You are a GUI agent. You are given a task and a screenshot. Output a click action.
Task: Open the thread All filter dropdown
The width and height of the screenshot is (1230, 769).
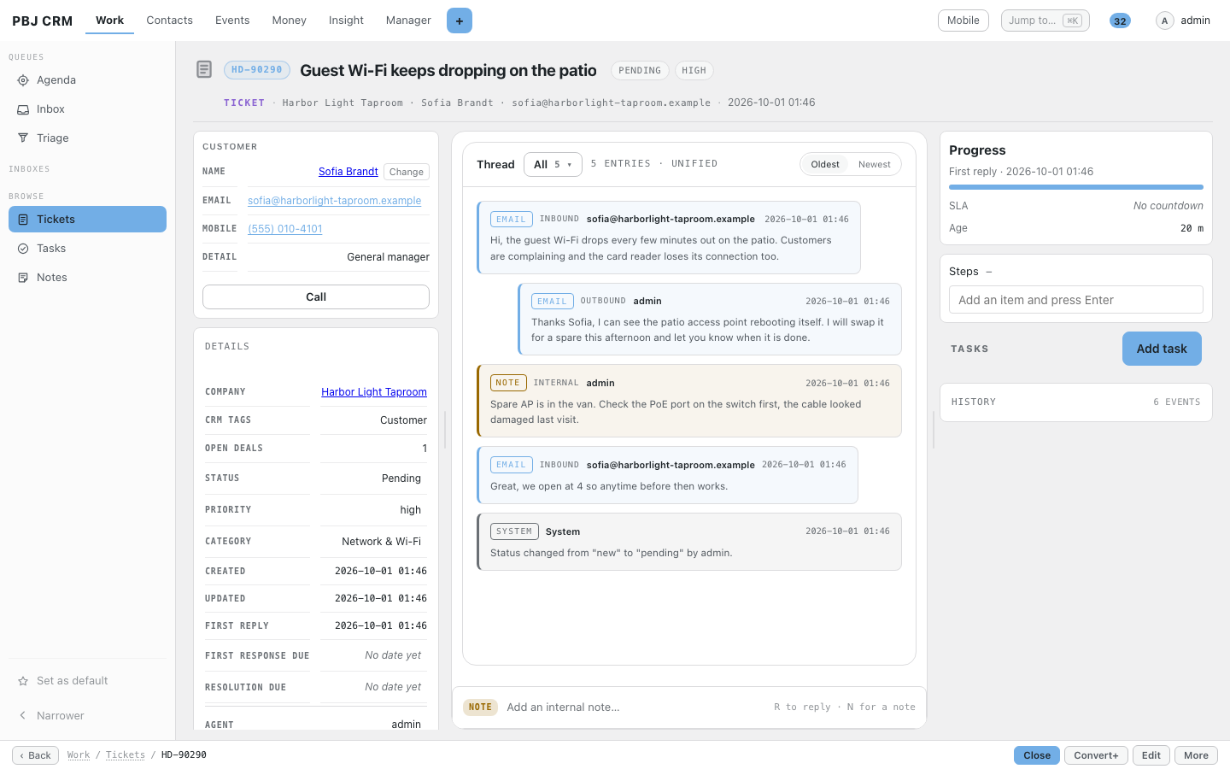(553, 164)
